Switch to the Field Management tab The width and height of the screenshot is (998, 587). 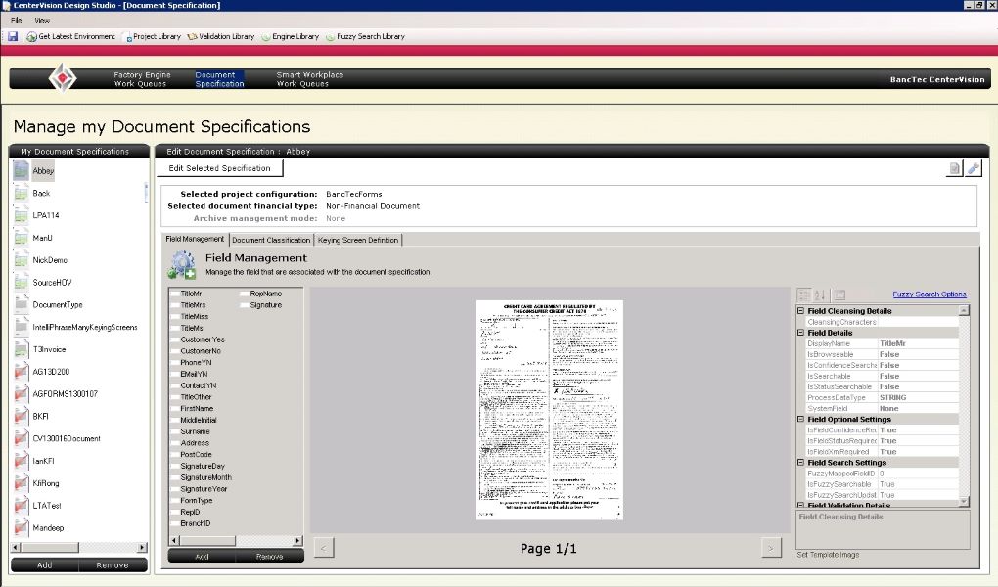(x=195, y=239)
